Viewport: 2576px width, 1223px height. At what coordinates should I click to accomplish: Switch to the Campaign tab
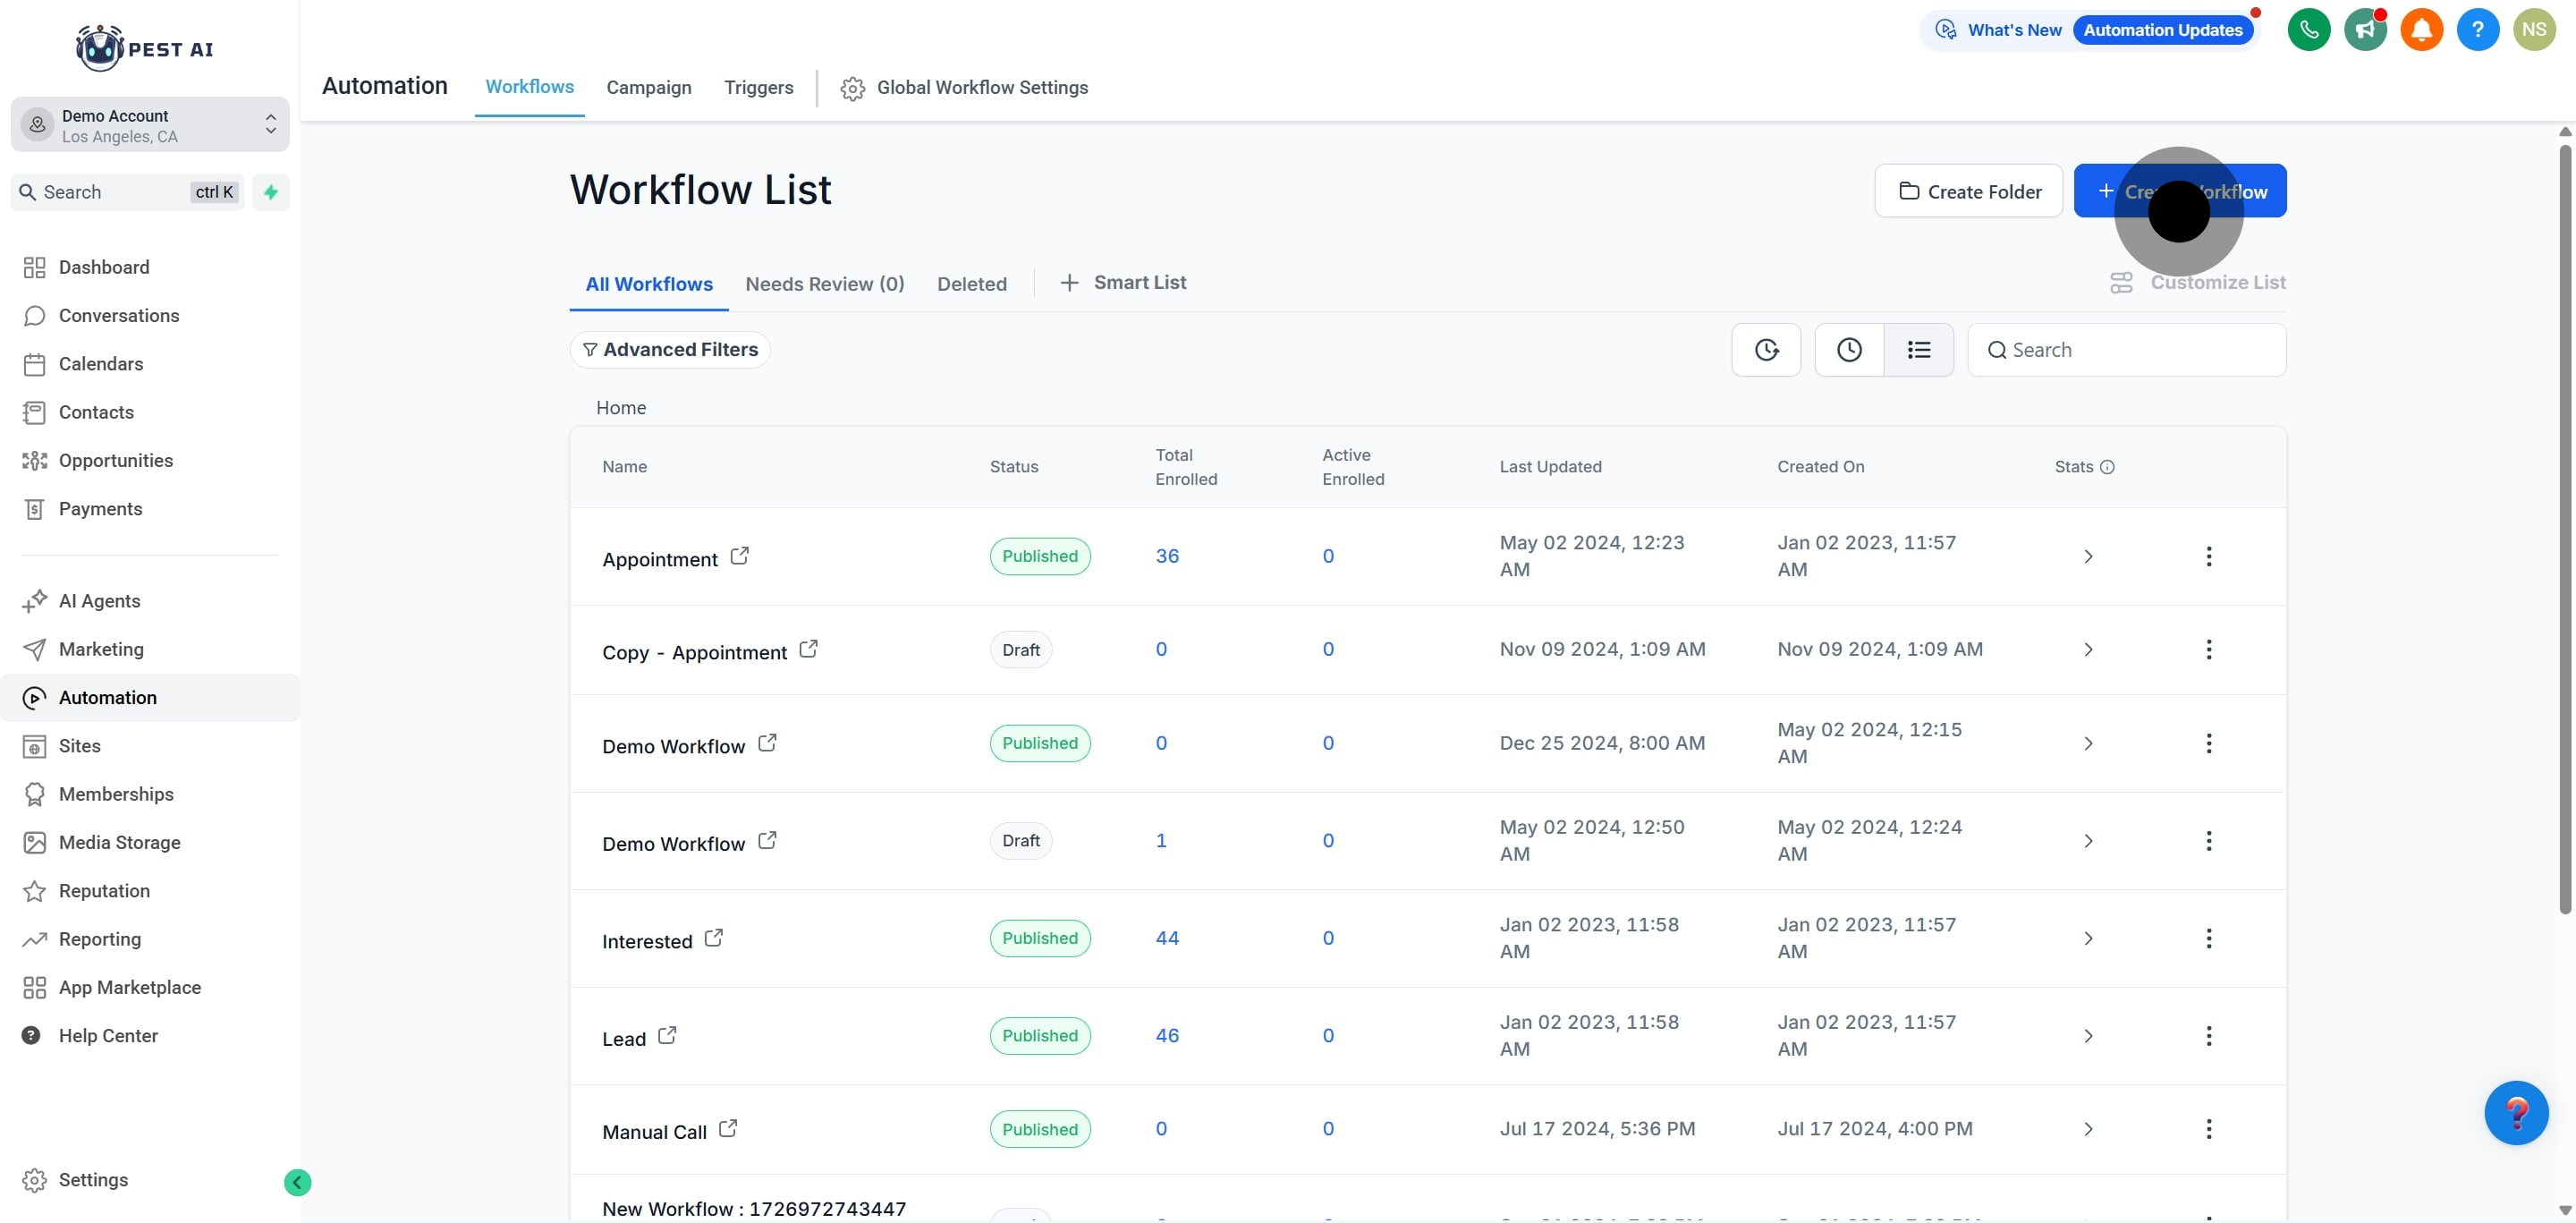coord(649,88)
